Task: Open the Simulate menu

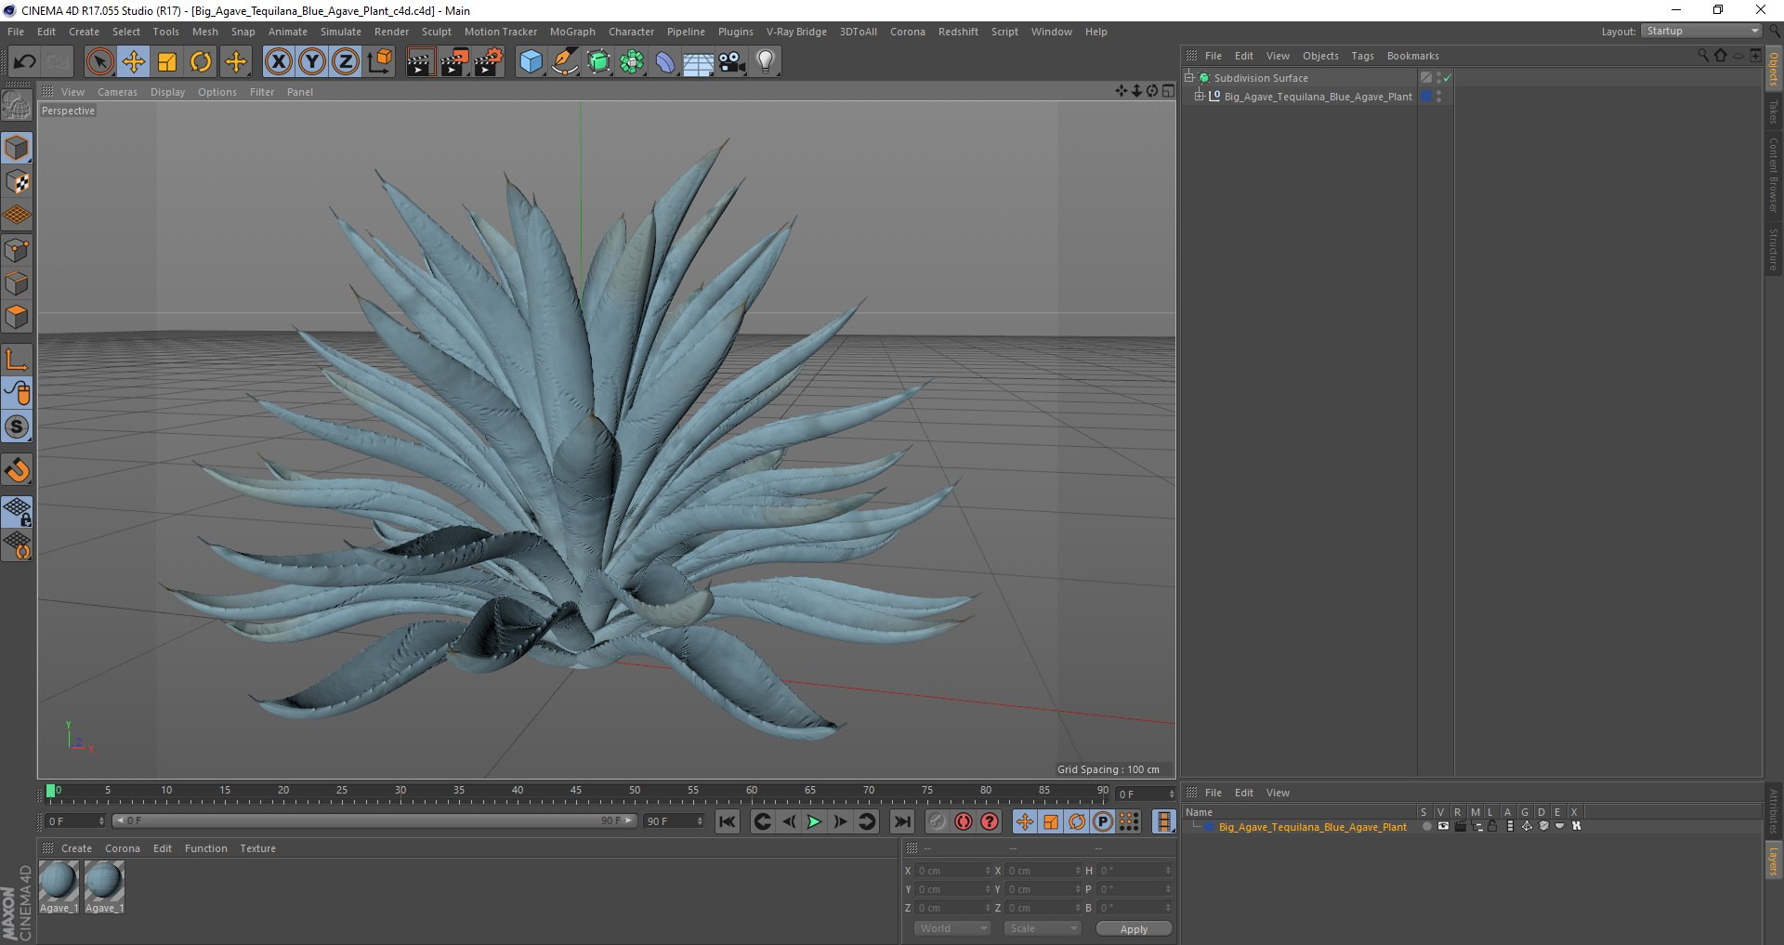Action: click(x=341, y=32)
